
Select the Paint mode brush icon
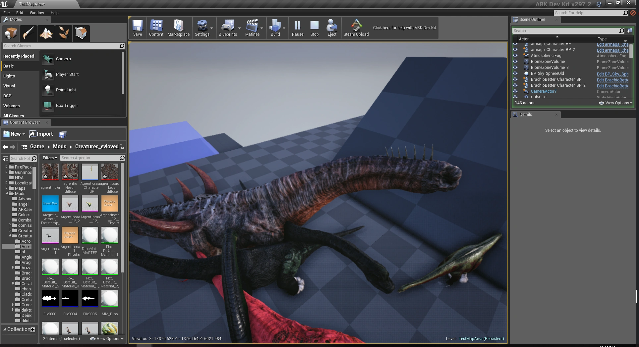point(29,33)
